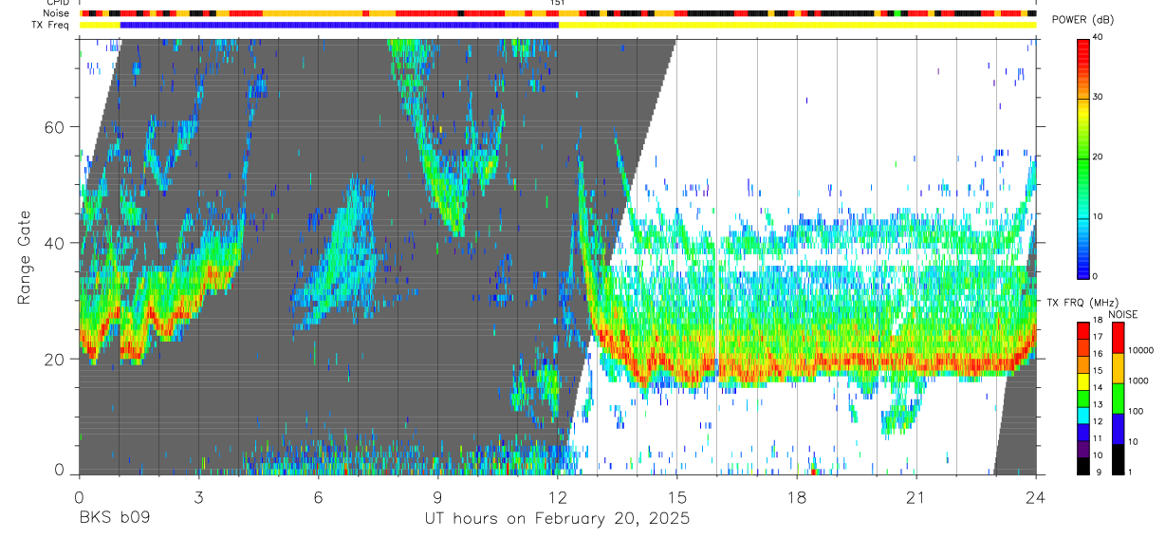
Task: Pick the green 100 level NOISE swatch
Action: [1119, 397]
